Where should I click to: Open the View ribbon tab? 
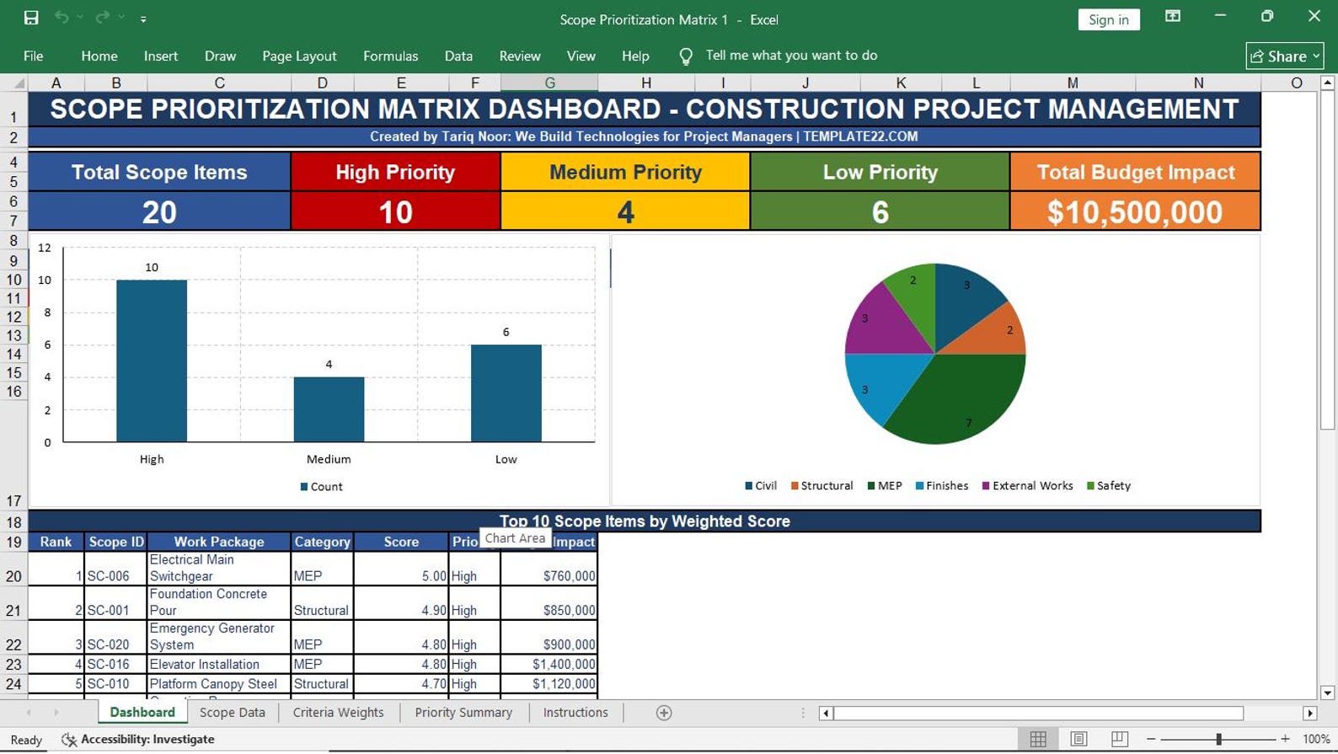[x=581, y=56]
